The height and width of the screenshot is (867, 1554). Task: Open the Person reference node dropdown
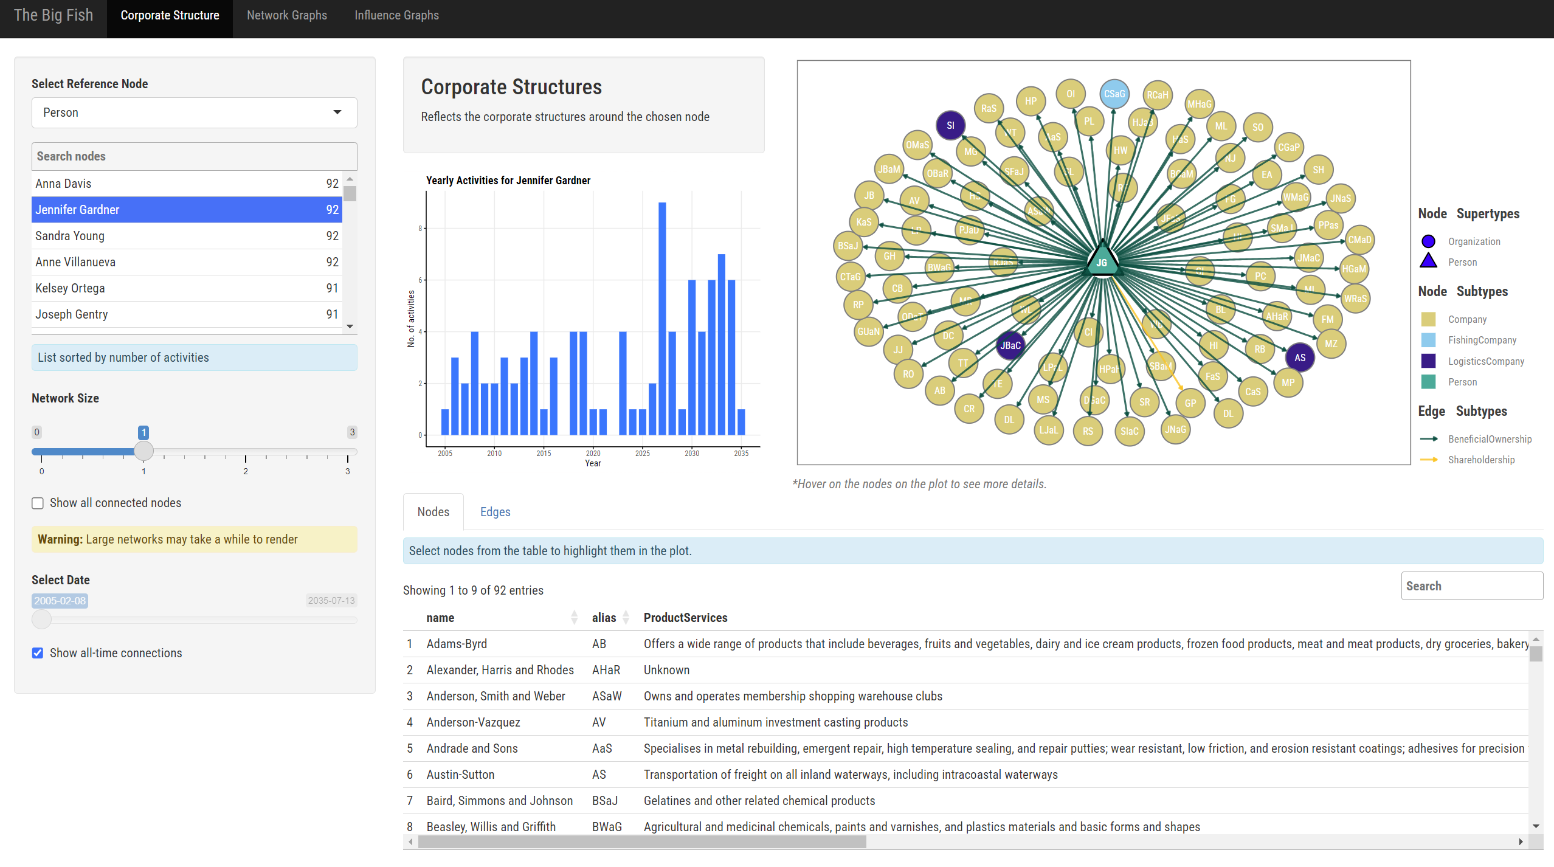click(x=194, y=112)
